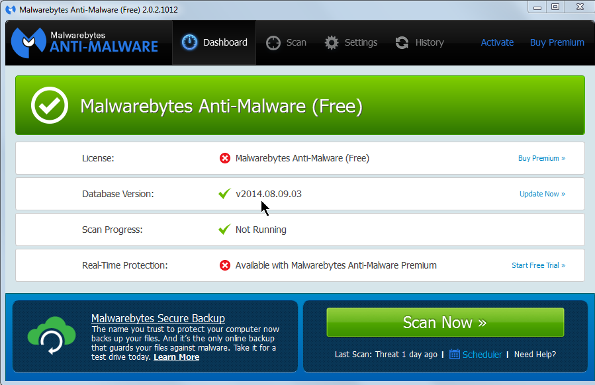Click the Not Running status text
This screenshot has width=595, height=385.
(x=261, y=230)
